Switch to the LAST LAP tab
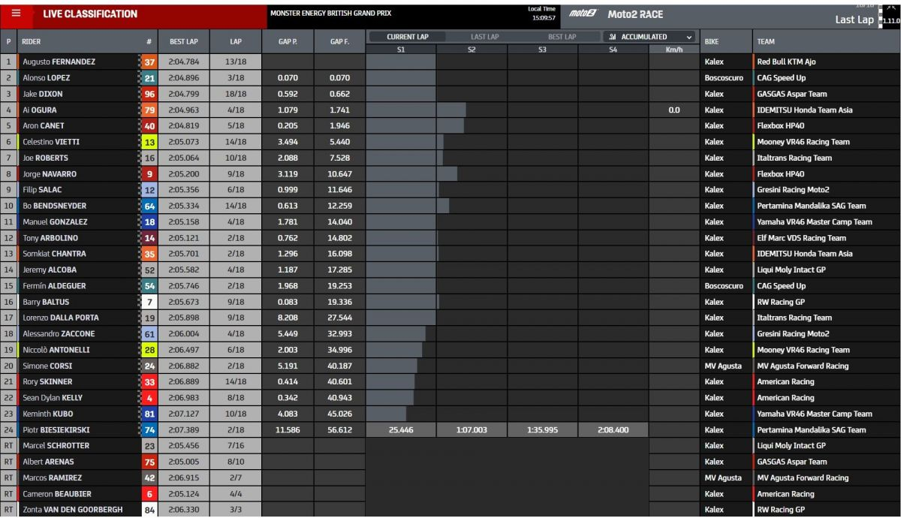Image resolution: width=901 pixels, height=518 pixels. pyautogui.click(x=484, y=37)
